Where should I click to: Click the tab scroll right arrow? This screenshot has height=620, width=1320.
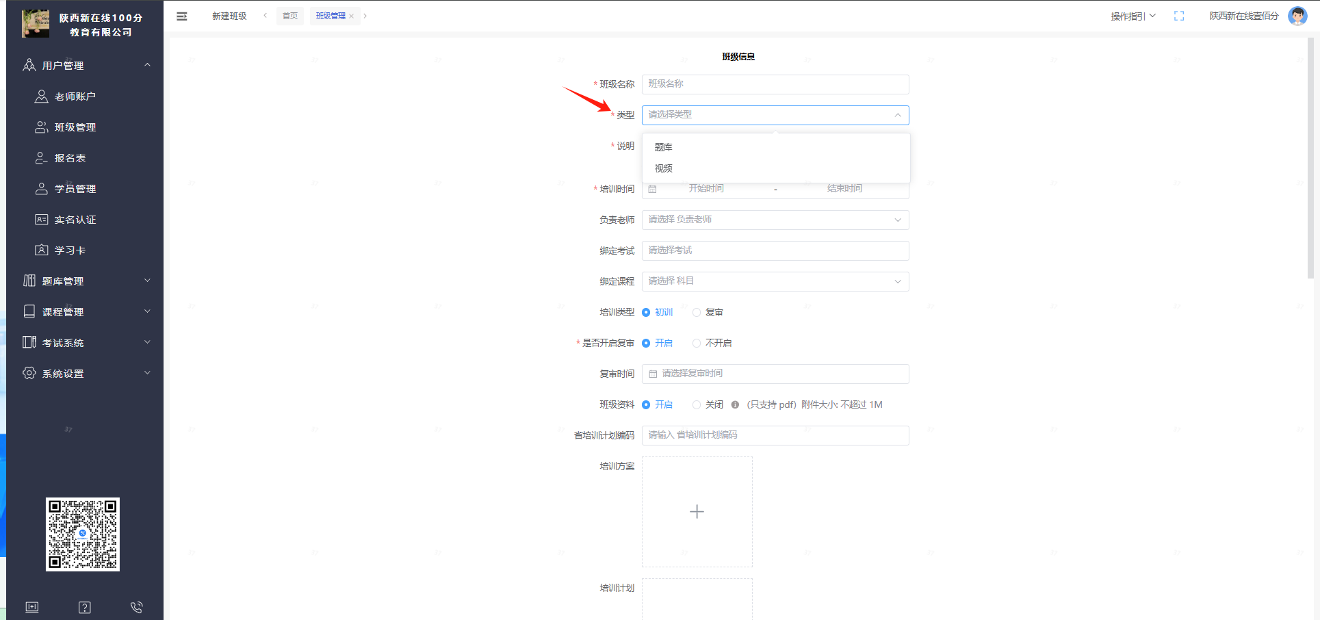[x=365, y=16]
